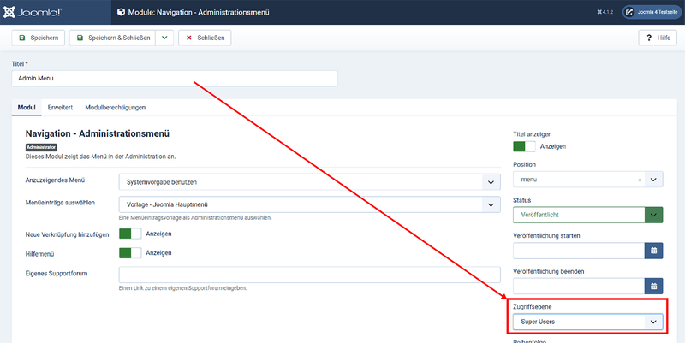Click the Eigenes Supportforum input field
The height and width of the screenshot is (343, 685).
click(x=309, y=275)
